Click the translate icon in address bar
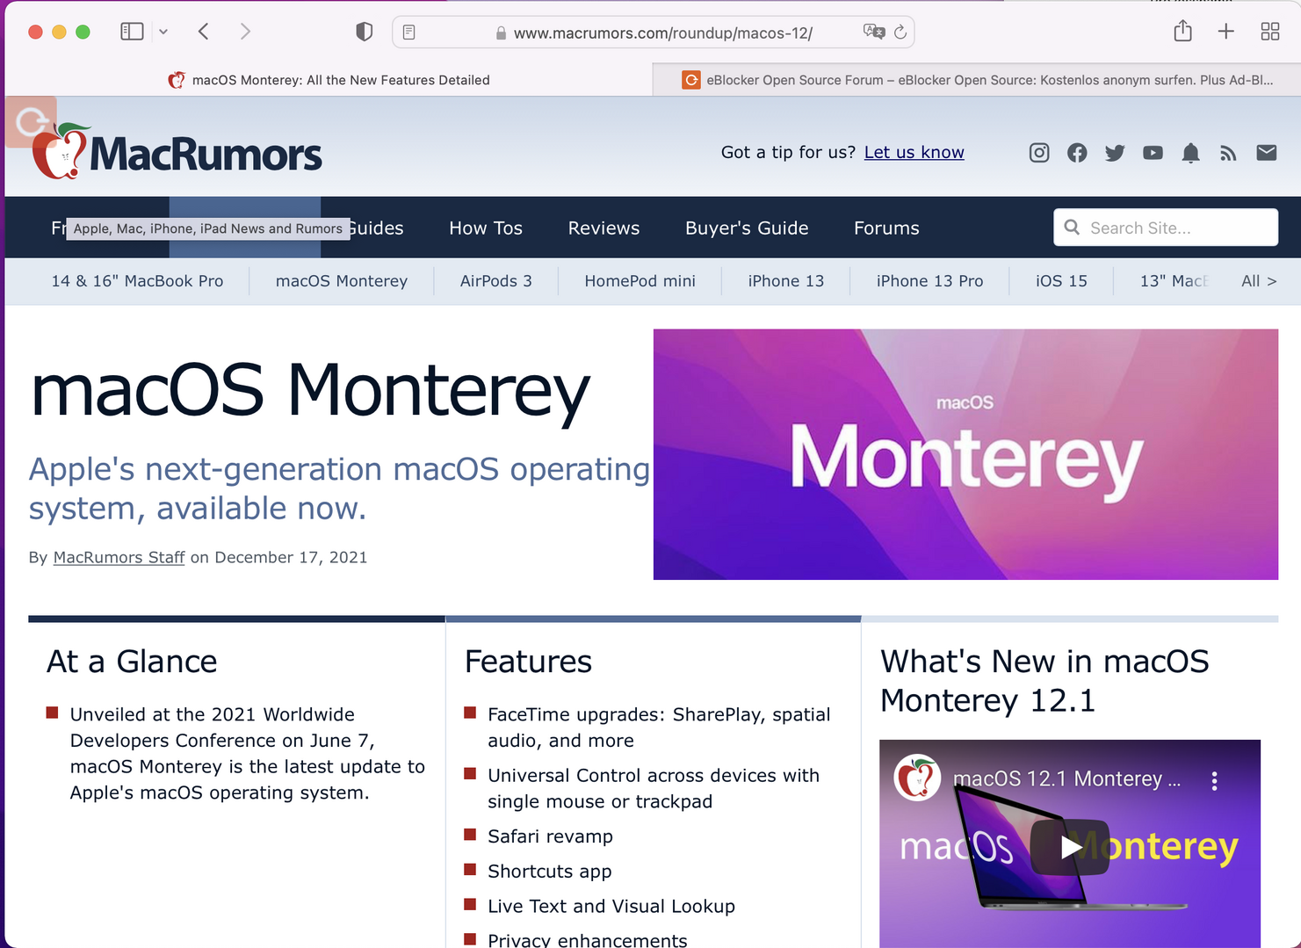 873,32
